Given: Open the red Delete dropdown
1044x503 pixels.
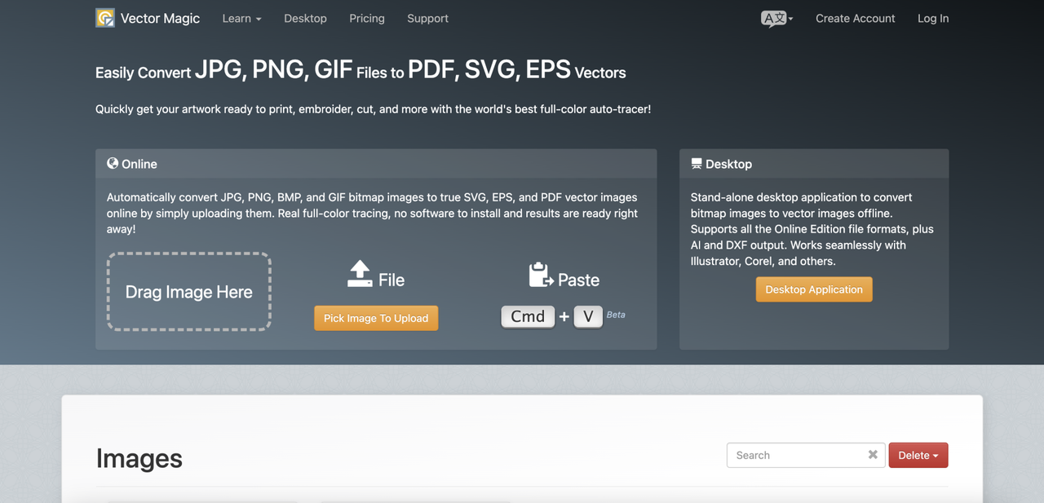Looking at the screenshot, I should coord(918,455).
